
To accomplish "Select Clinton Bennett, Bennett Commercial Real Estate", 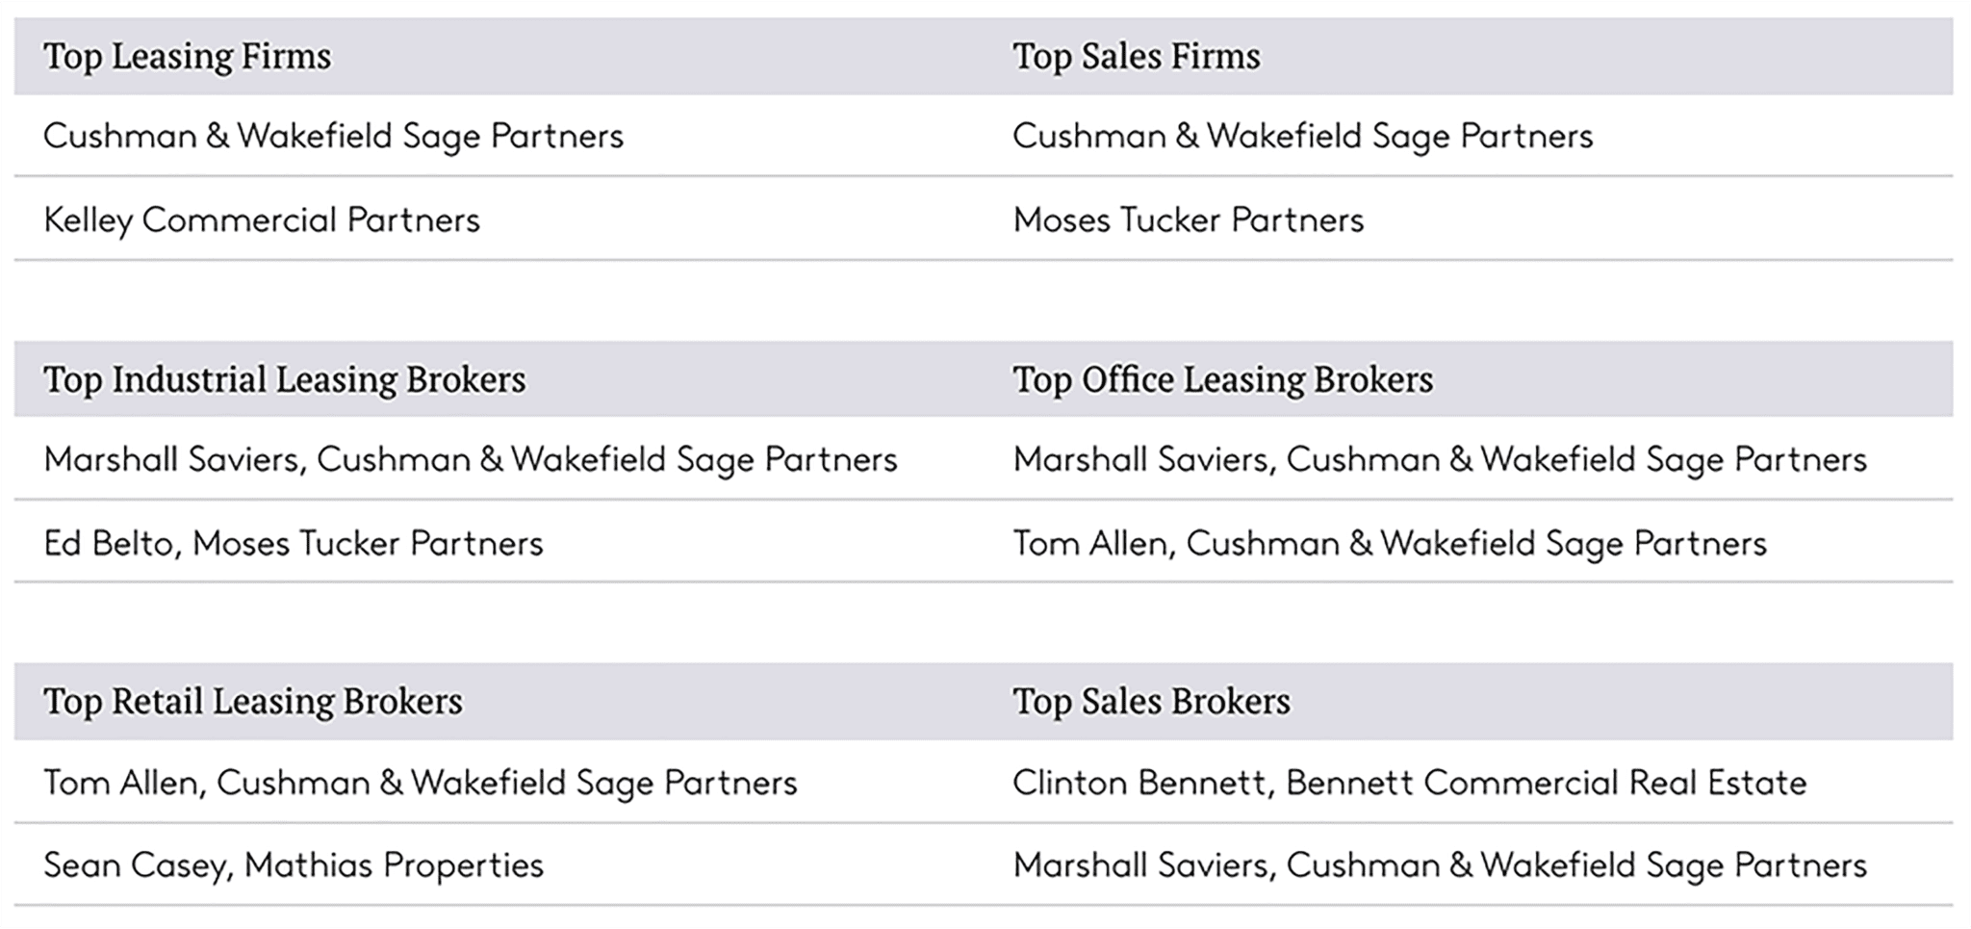I will coord(1410,783).
